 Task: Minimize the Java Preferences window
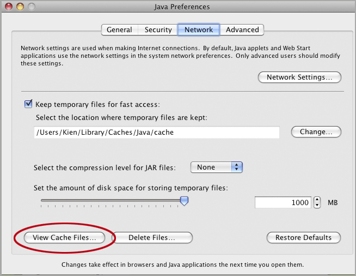tap(19, 7)
